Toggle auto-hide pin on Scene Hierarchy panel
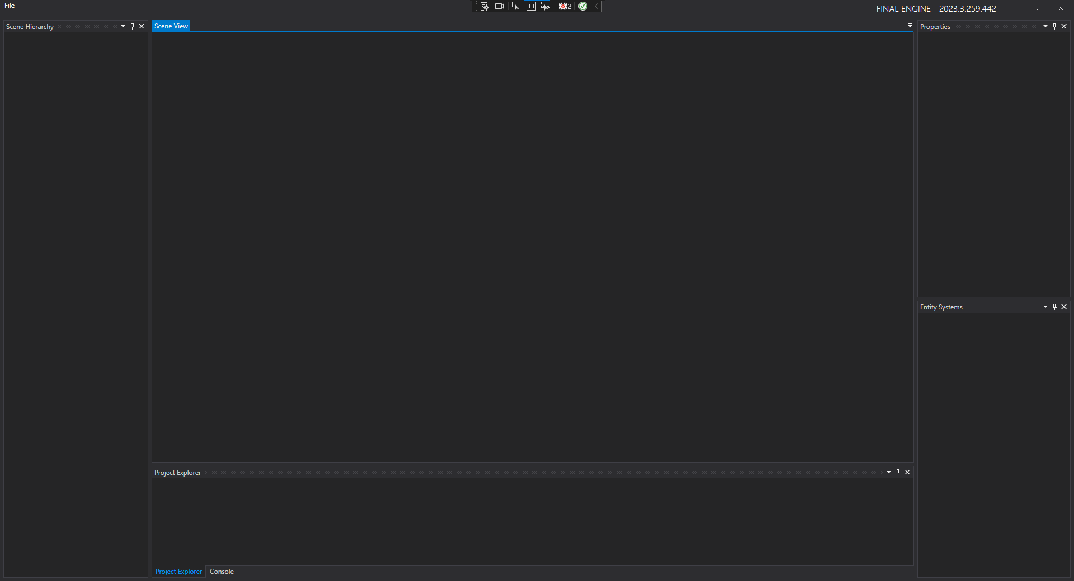The width and height of the screenshot is (1074, 581). (x=133, y=26)
